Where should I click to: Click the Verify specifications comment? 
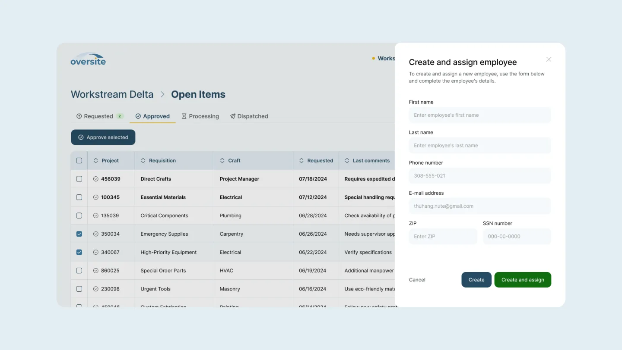pos(368,252)
